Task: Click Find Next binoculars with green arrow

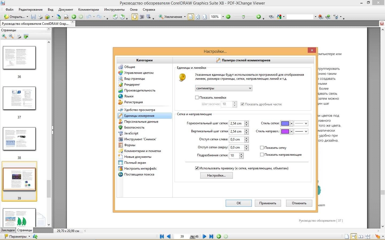Action: (328, 17)
